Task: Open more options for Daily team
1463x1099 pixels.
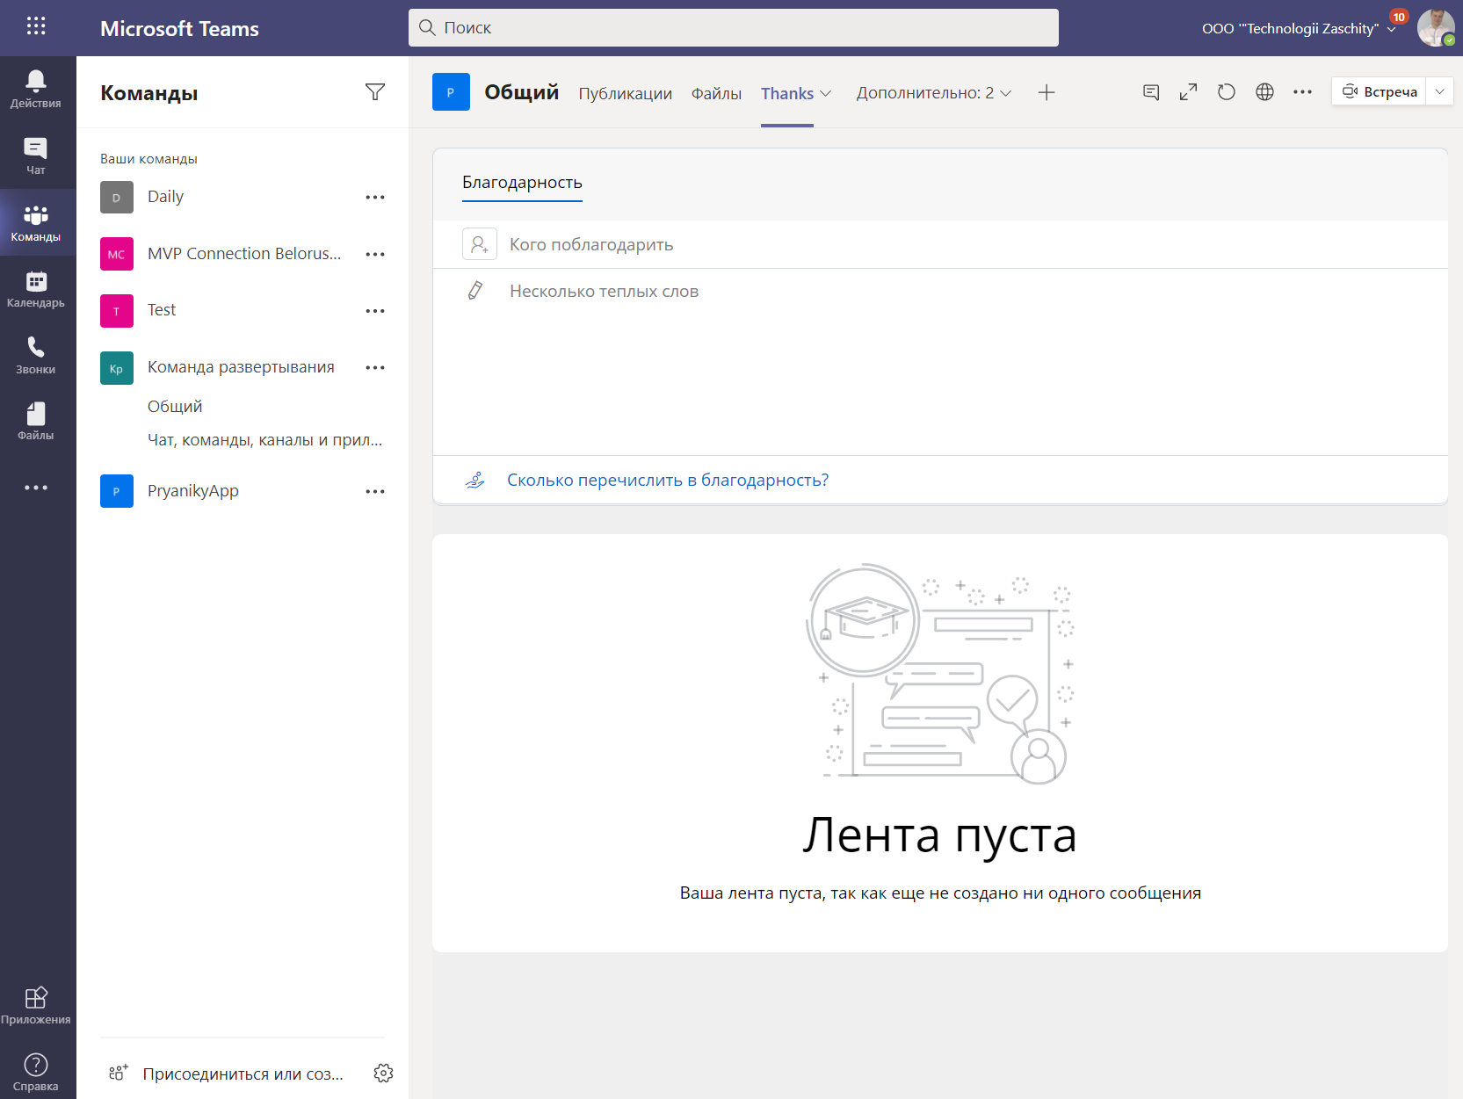Action: coord(375,198)
